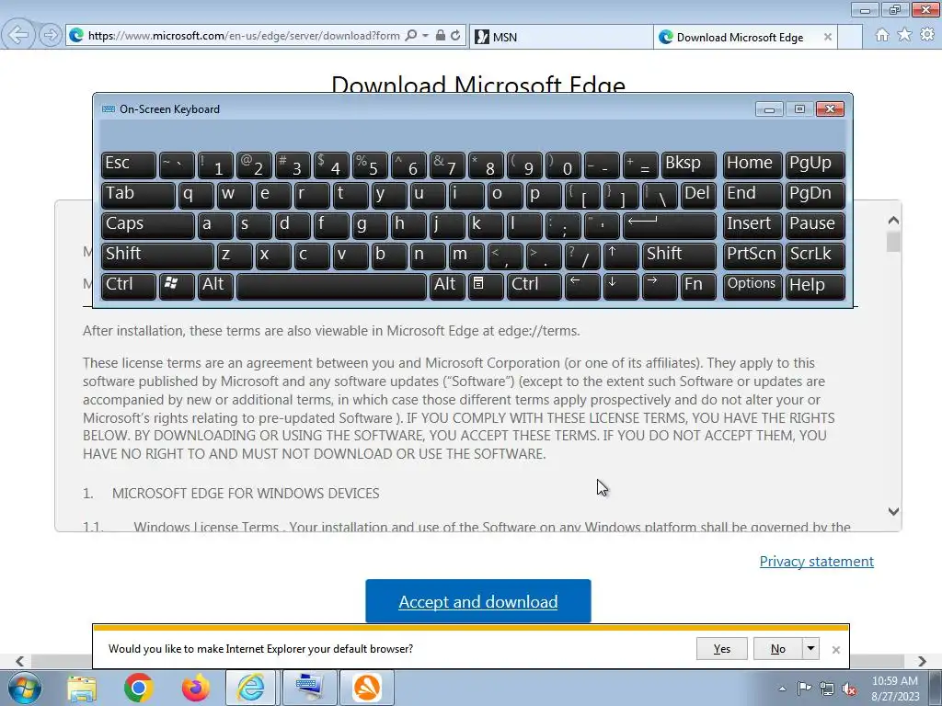Click the orange Avast taskbar icon

coord(367,688)
